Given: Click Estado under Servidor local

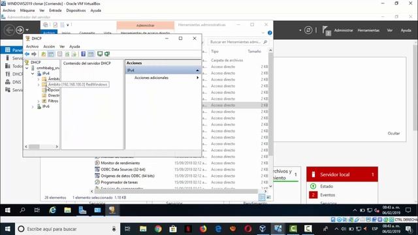Looking at the screenshot, I should [327, 187].
